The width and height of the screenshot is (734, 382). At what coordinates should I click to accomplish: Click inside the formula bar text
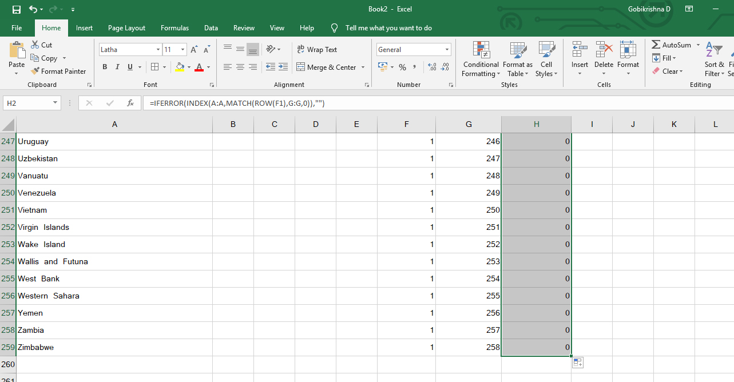pos(237,104)
